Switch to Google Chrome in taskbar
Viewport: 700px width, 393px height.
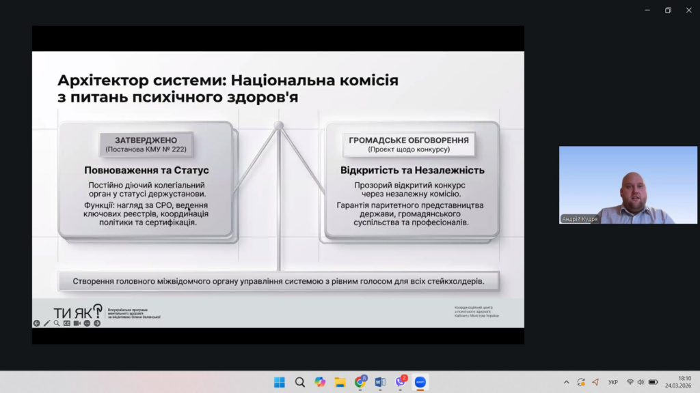(360, 382)
